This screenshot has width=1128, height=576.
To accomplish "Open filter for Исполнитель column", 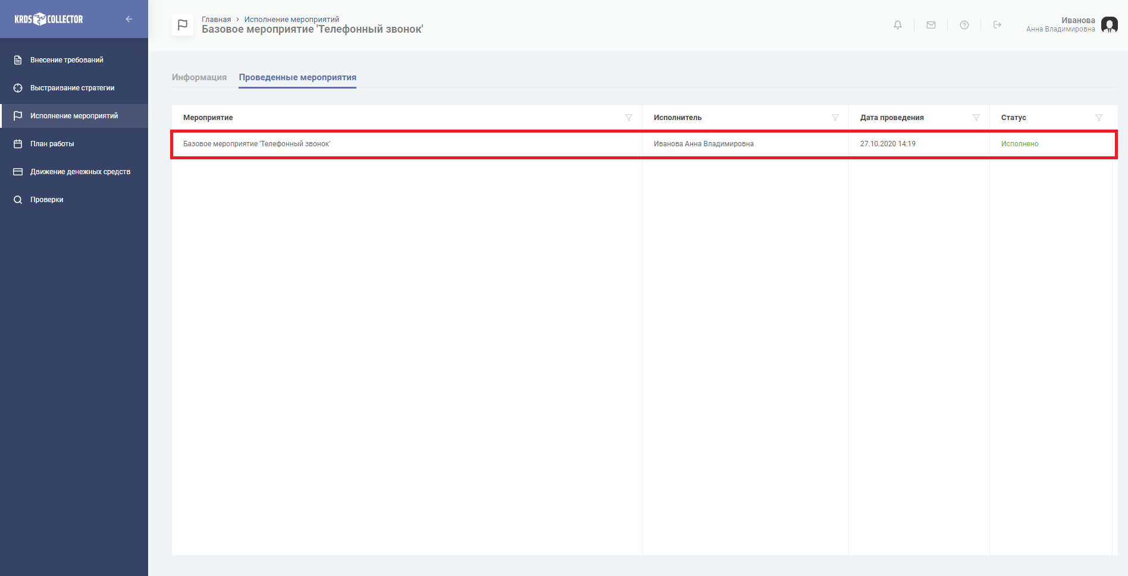I will coord(835,118).
